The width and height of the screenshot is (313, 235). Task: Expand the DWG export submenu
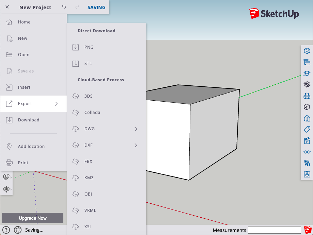tap(136, 129)
